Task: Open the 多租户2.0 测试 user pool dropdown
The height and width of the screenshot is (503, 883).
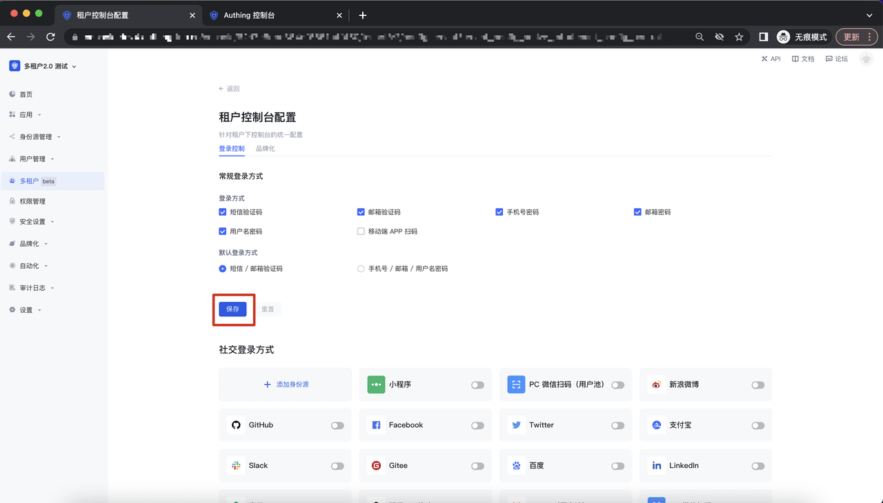Action: pyautogui.click(x=43, y=66)
